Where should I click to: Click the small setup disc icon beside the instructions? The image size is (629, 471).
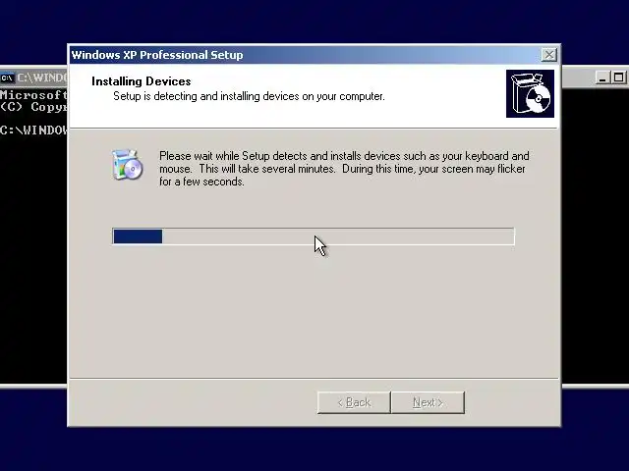click(x=127, y=164)
